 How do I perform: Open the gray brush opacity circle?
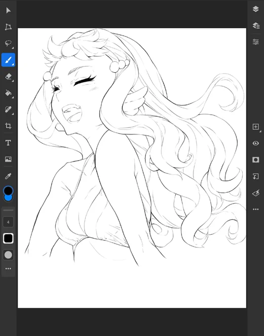point(8,255)
